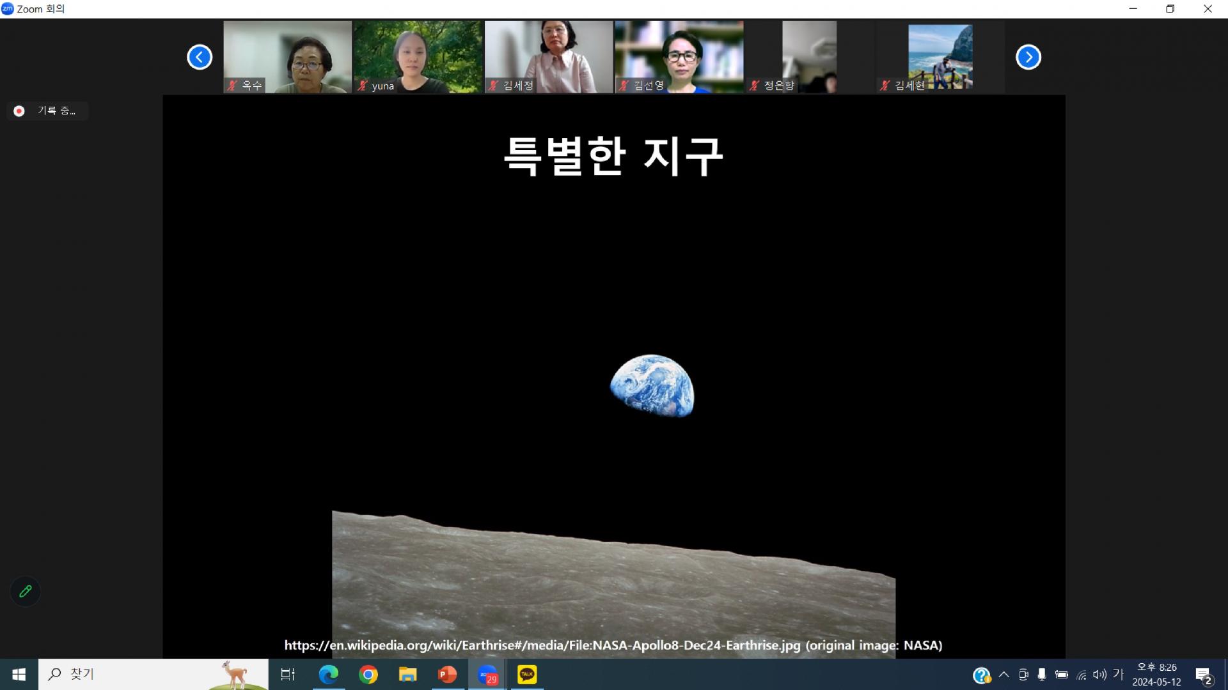This screenshot has height=690, width=1228.
Task: Select 김선영 participant video thumbnail
Action: click(679, 57)
